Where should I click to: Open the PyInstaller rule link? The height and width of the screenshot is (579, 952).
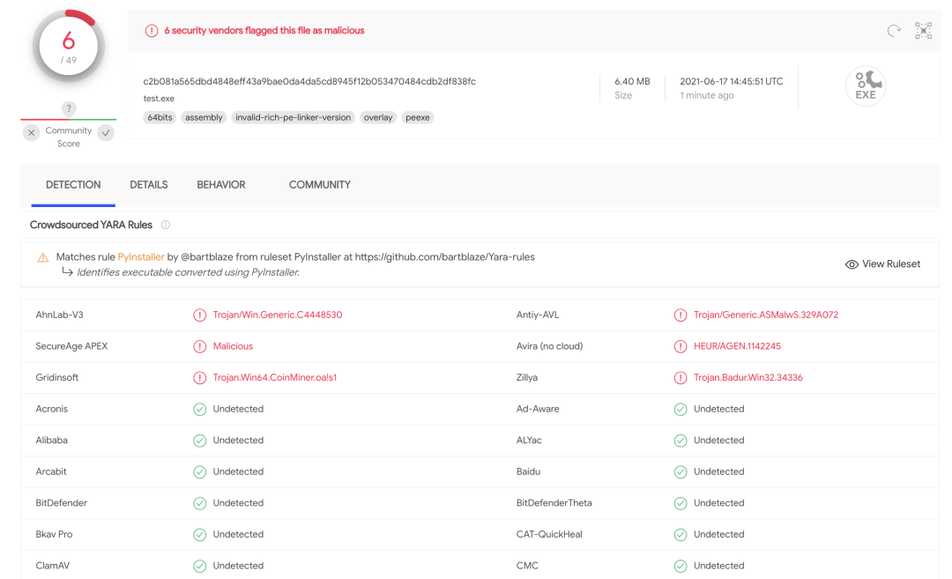(141, 256)
